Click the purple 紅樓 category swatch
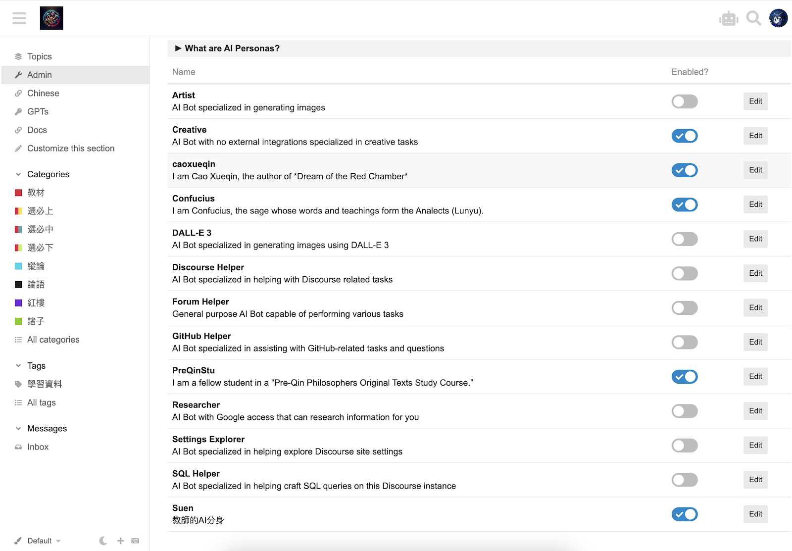The width and height of the screenshot is (792, 551). [x=18, y=303]
